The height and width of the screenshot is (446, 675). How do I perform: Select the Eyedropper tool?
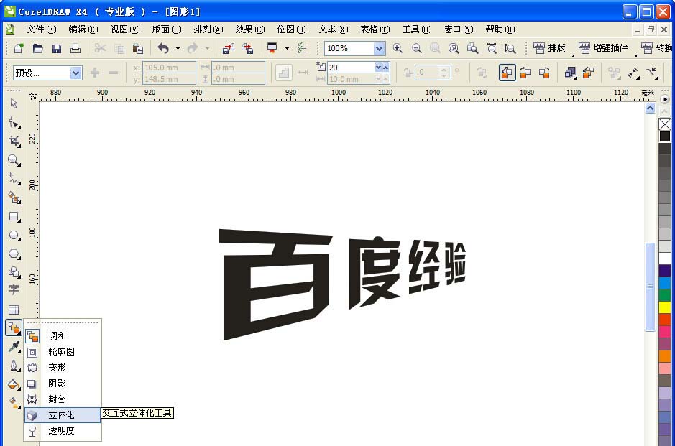14,347
